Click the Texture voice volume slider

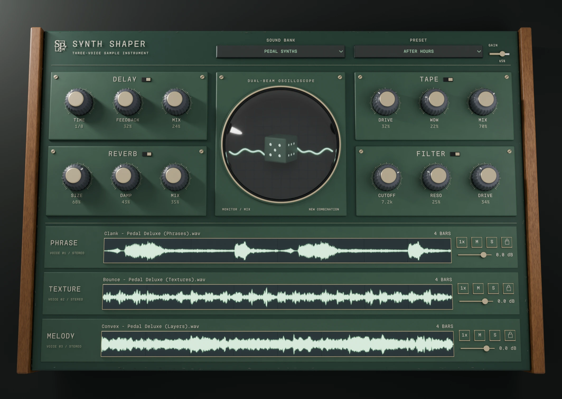(476, 301)
